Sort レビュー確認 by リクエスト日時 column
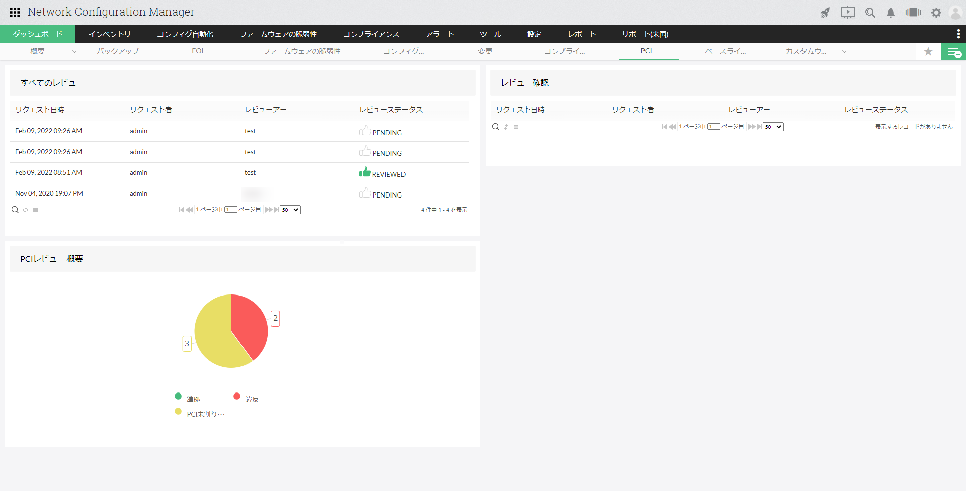Screen dimensions: 966x491 pyautogui.click(x=520, y=110)
